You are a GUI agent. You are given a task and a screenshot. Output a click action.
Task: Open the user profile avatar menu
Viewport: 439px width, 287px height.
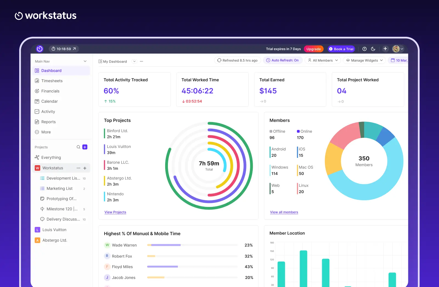[x=398, y=49]
